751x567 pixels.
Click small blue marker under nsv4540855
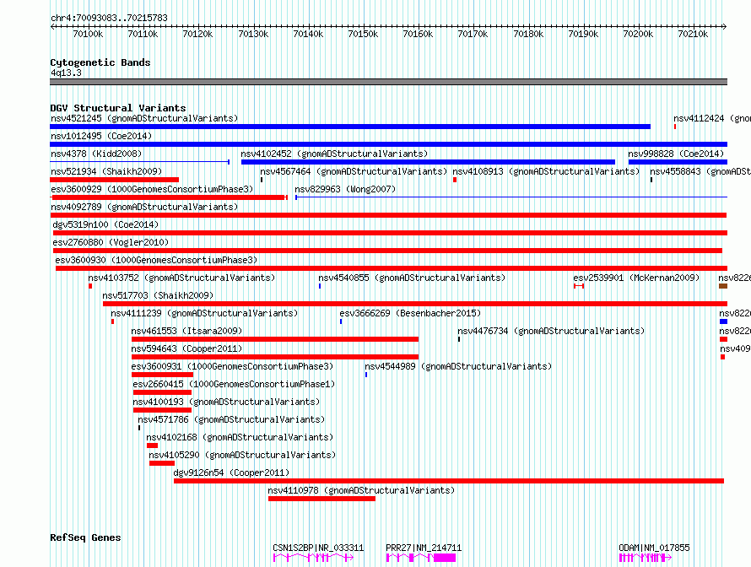(320, 286)
